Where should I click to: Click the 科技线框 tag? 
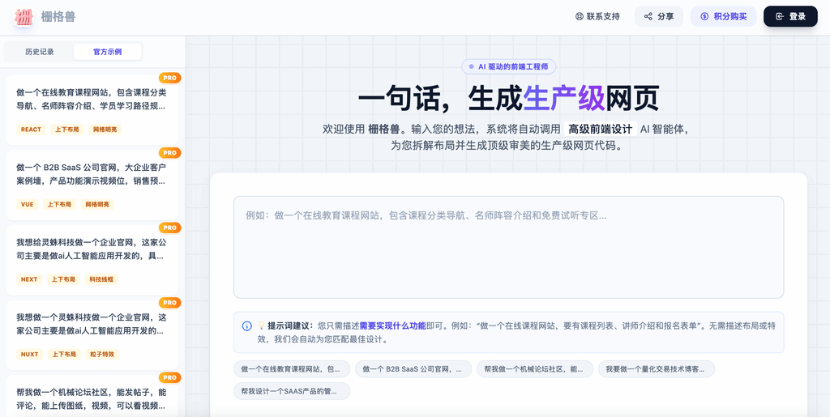[101, 279]
